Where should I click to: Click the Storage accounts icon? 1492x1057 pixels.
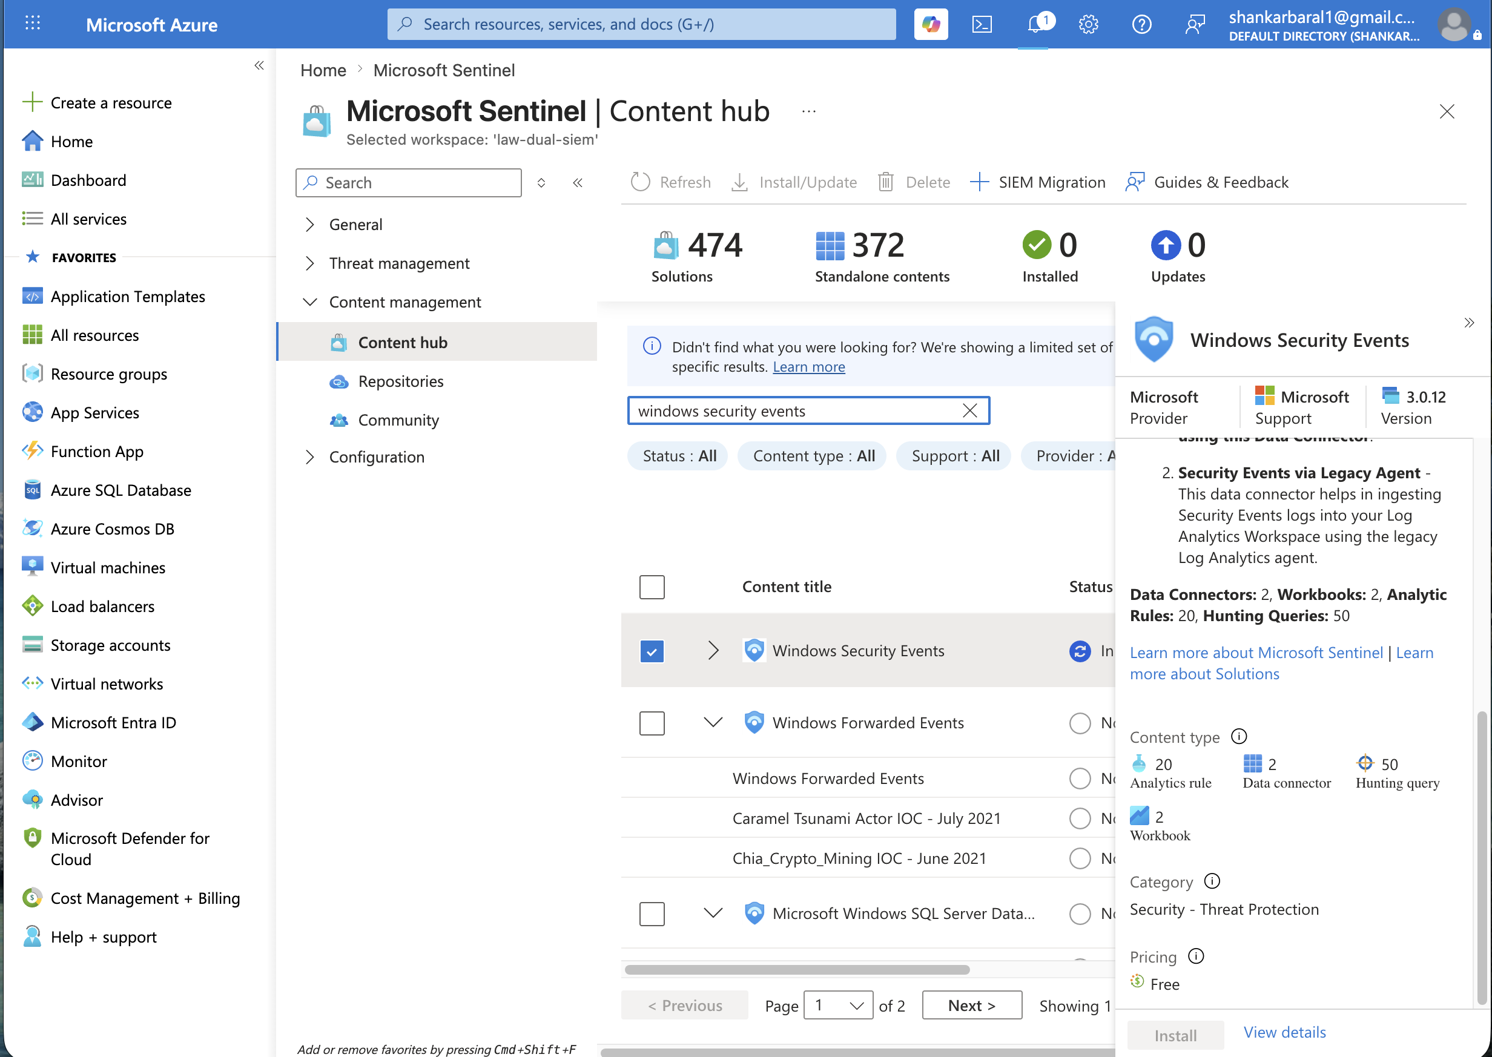(32, 644)
